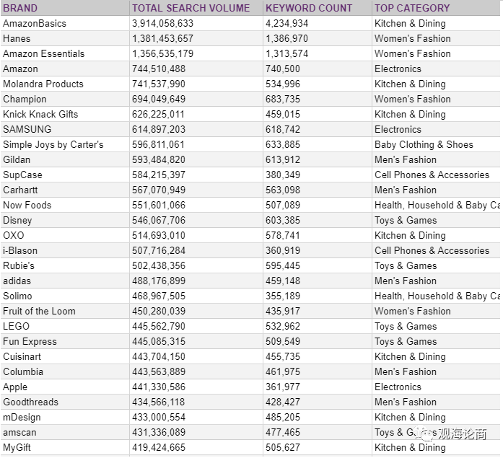Select the SupCase brand cell
Screen dimensions: 503x458
[65, 175]
